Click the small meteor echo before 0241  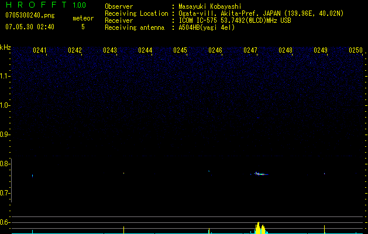point(32,175)
